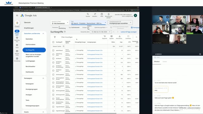Image resolution: width=203 pixels, height=114 pixels.
Task: Open the Verwaltung gear icon
Action: pyautogui.click(x=17, y=59)
